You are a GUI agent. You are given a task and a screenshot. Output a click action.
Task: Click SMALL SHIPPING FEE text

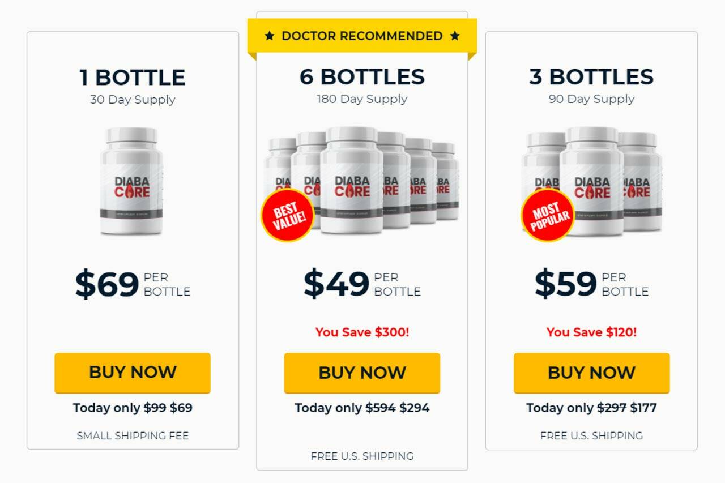133,435
